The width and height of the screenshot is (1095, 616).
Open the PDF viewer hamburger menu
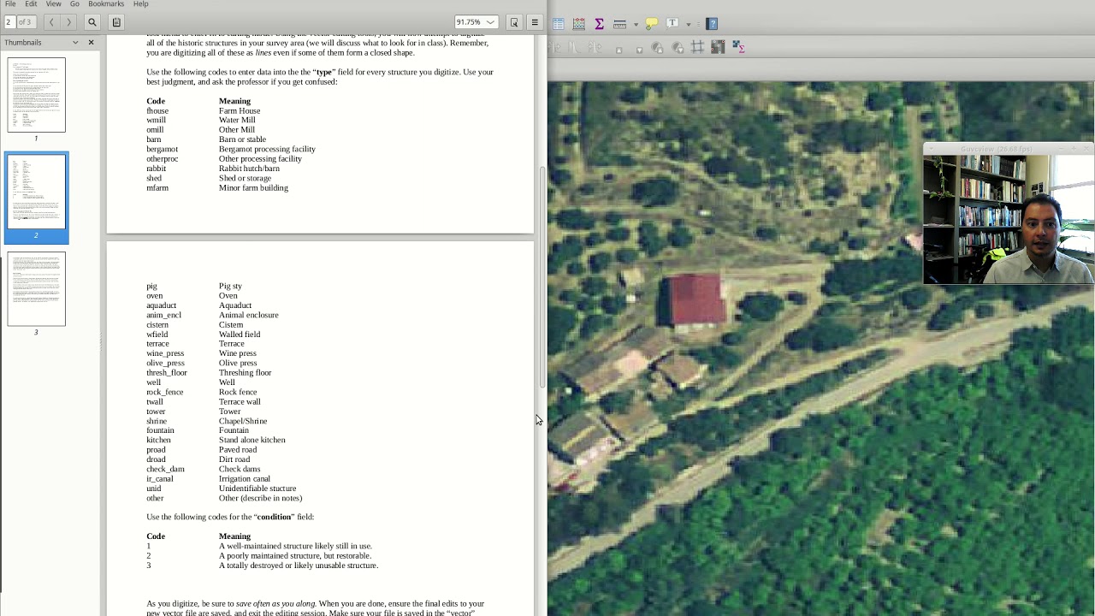click(535, 22)
